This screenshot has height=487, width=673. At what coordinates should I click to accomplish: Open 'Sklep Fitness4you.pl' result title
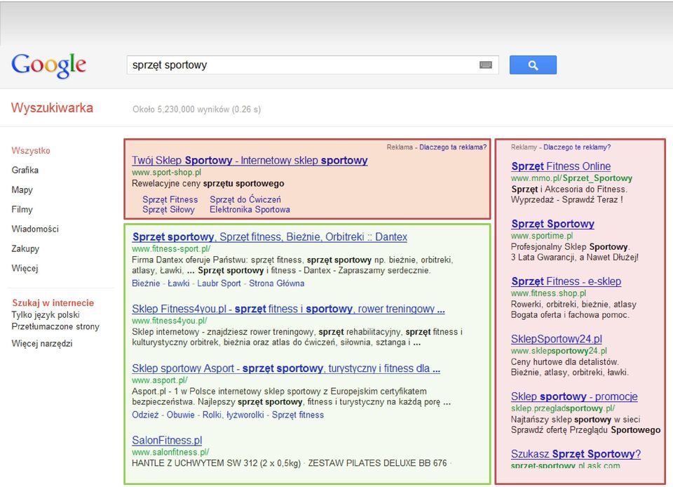pyautogui.click(x=288, y=309)
